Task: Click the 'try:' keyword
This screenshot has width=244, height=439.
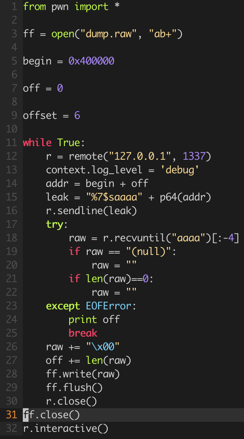Action: point(57,225)
